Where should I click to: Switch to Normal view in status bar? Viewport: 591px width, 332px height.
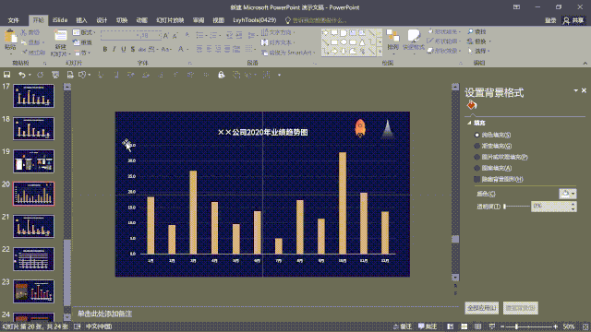pyautogui.click(x=451, y=326)
